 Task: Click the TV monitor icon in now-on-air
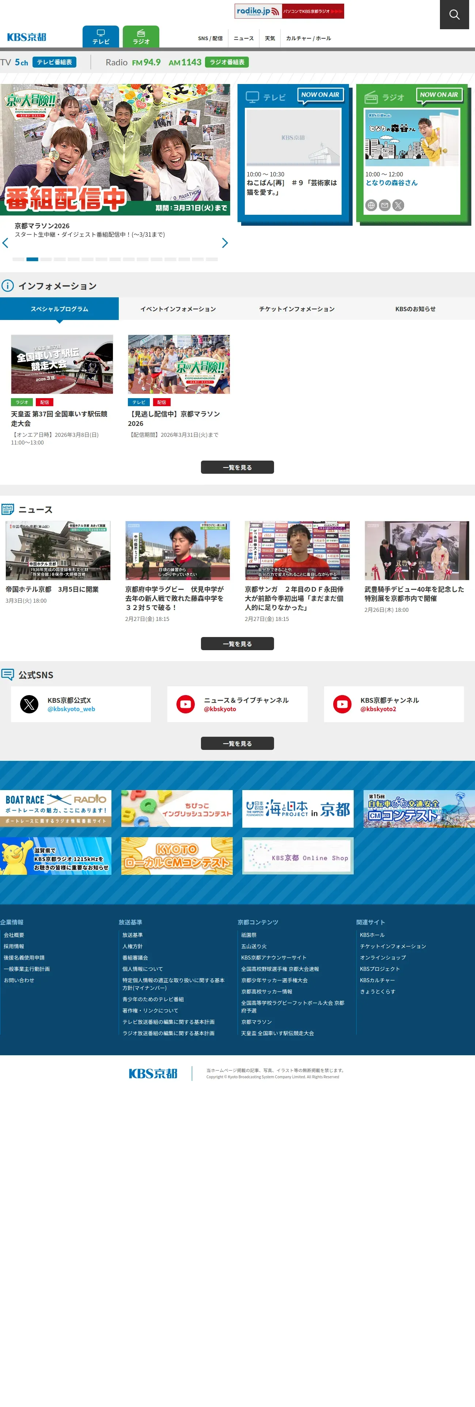tap(252, 97)
